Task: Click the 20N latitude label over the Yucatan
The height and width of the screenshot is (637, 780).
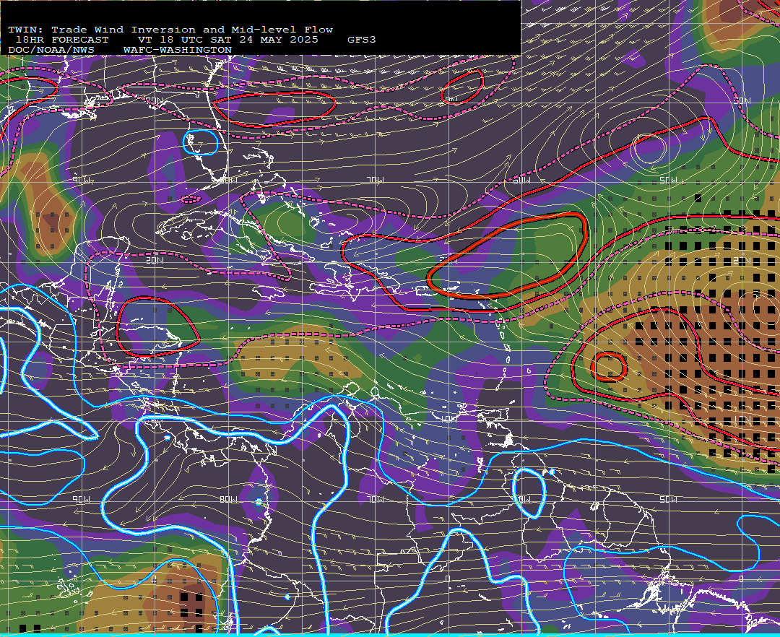Action: click(155, 260)
